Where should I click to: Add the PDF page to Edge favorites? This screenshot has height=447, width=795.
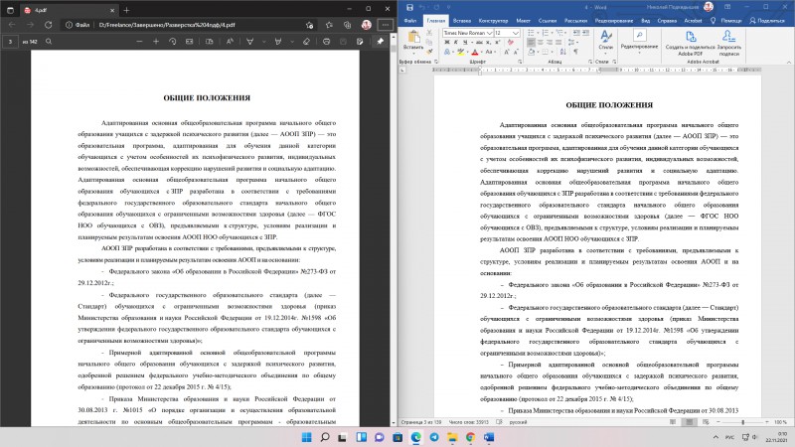click(309, 25)
